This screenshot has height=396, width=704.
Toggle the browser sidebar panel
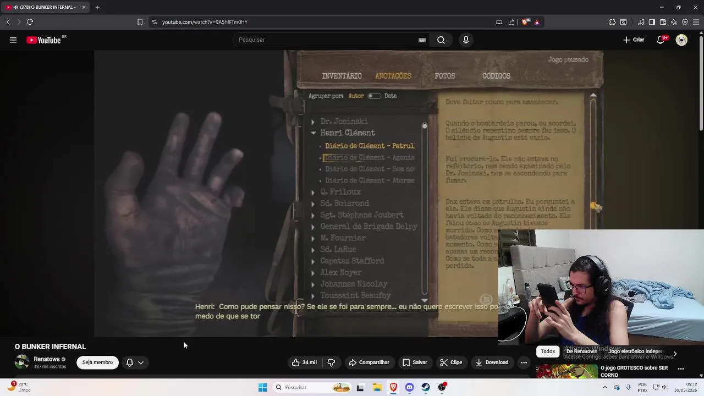point(652,22)
